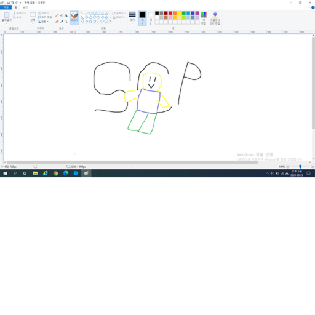Select the Color picker eyedropper tool
Screen dimensions: 315x315
pyautogui.click(x=62, y=22)
